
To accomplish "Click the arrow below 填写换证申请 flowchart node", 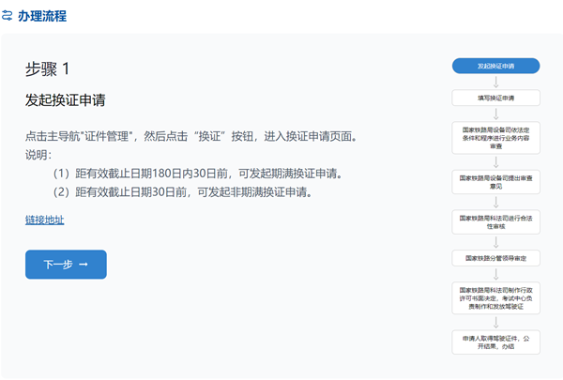I will click(x=495, y=112).
